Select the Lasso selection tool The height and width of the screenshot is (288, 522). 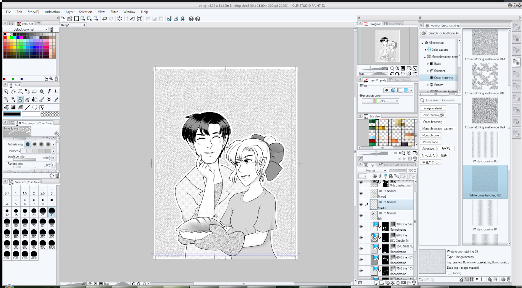click(x=35, y=91)
